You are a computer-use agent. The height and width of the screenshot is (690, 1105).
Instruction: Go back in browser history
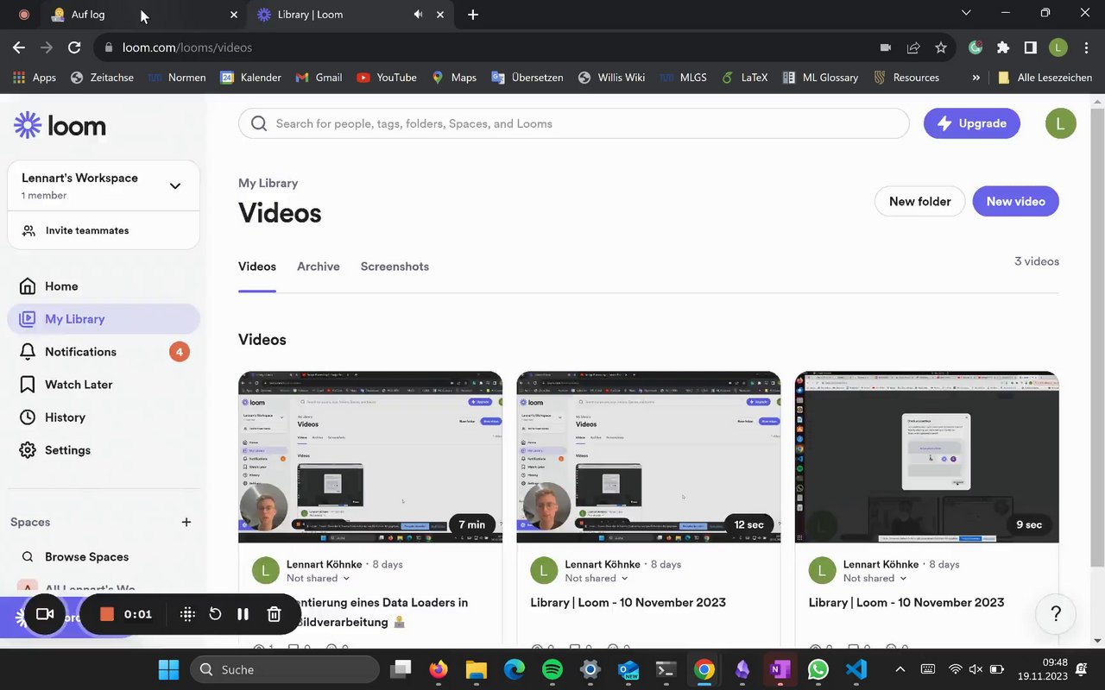(x=19, y=47)
